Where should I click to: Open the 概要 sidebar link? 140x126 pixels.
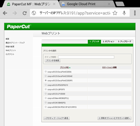(x=7, y=39)
